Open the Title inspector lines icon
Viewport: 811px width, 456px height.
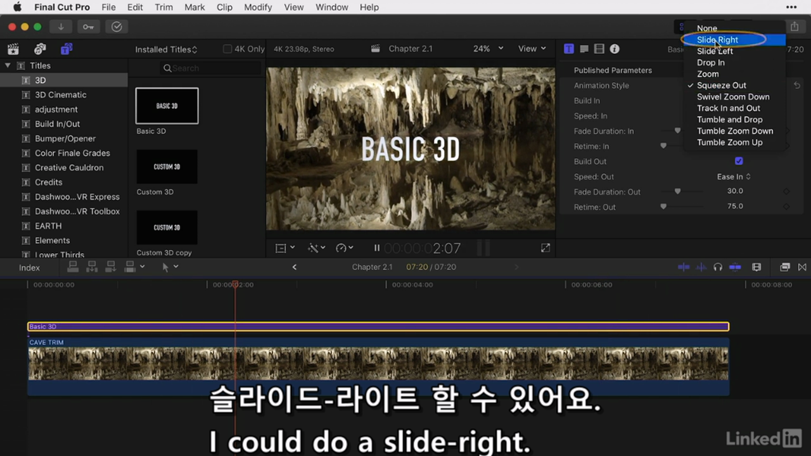(x=584, y=49)
